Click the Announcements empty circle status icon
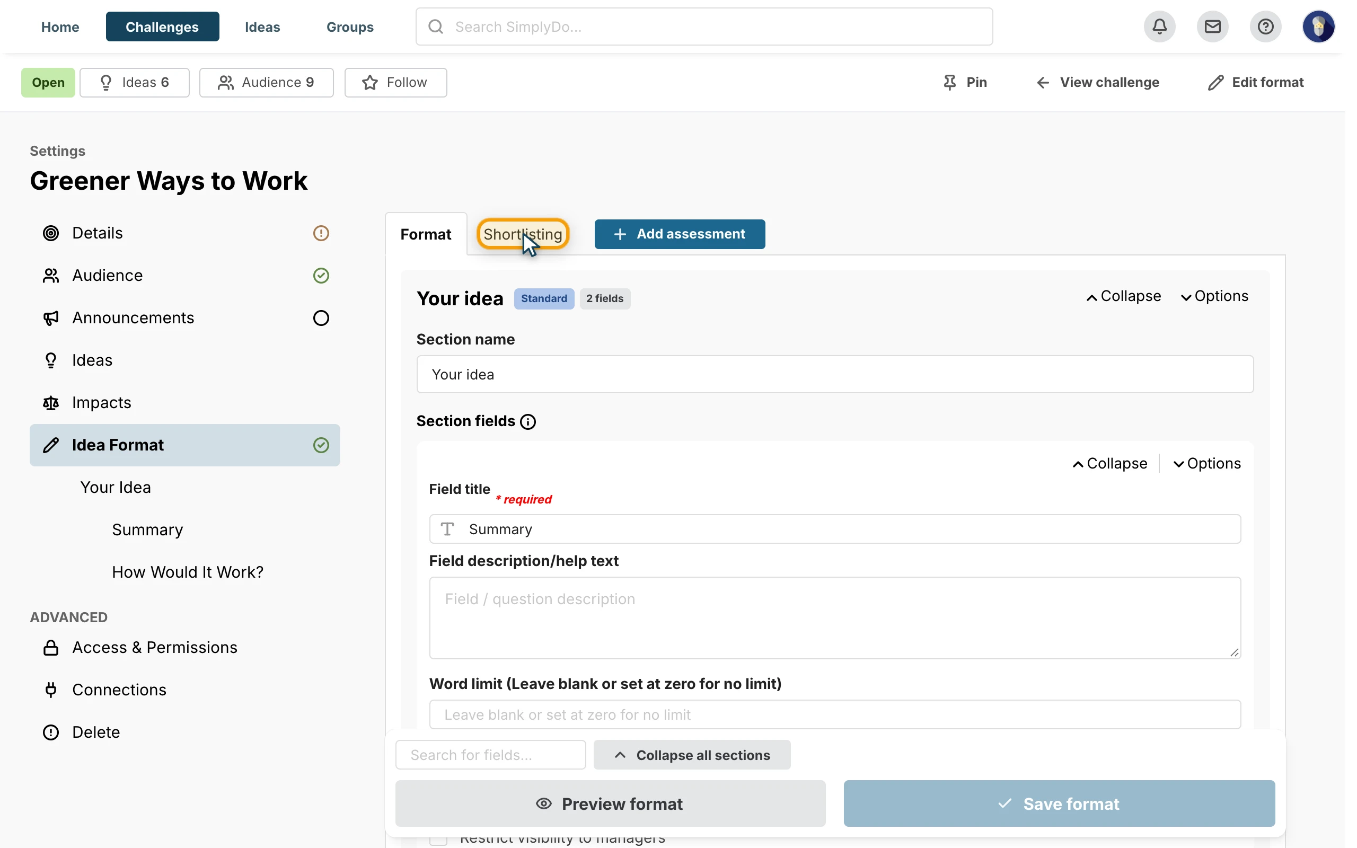1357x848 pixels. [321, 318]
